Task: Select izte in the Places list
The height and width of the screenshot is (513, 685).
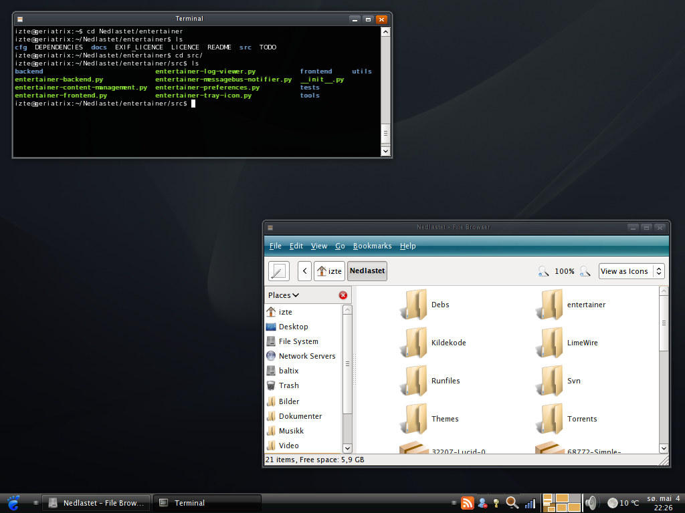Action: (303, 312)
